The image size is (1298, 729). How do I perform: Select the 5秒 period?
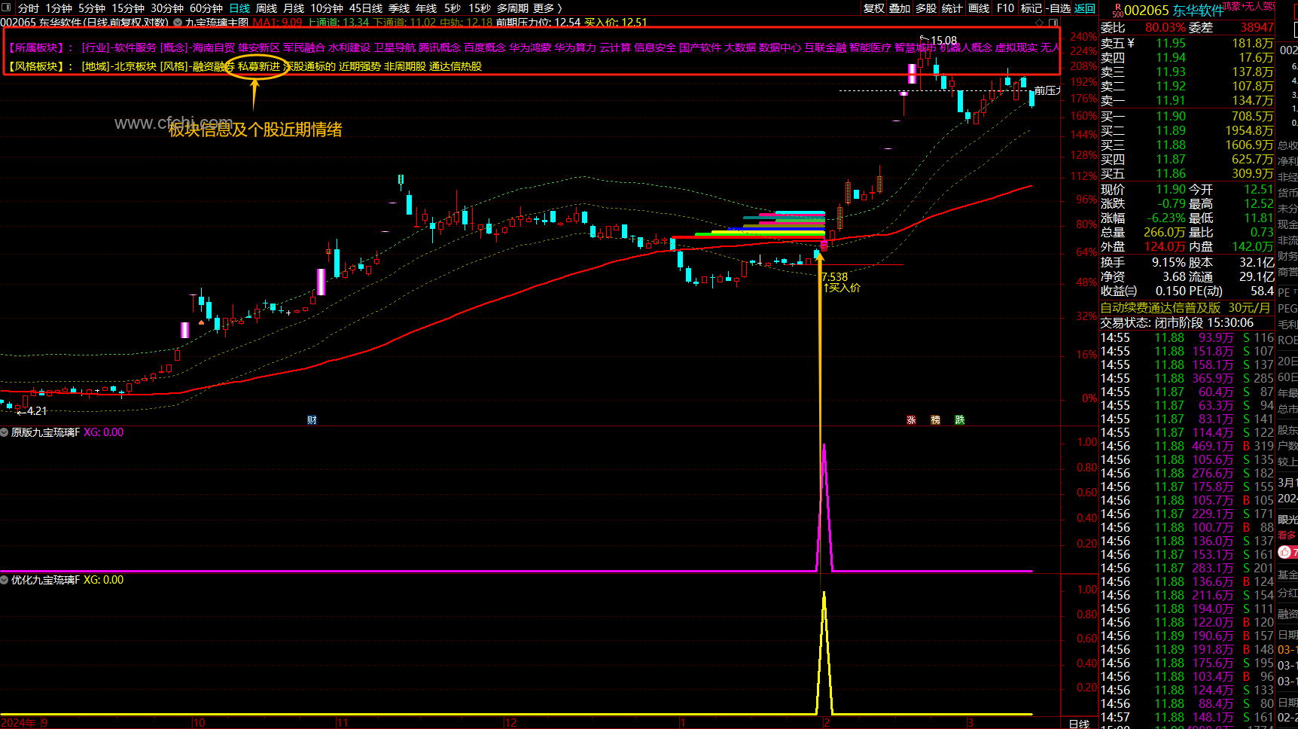(x=452, y=8)
